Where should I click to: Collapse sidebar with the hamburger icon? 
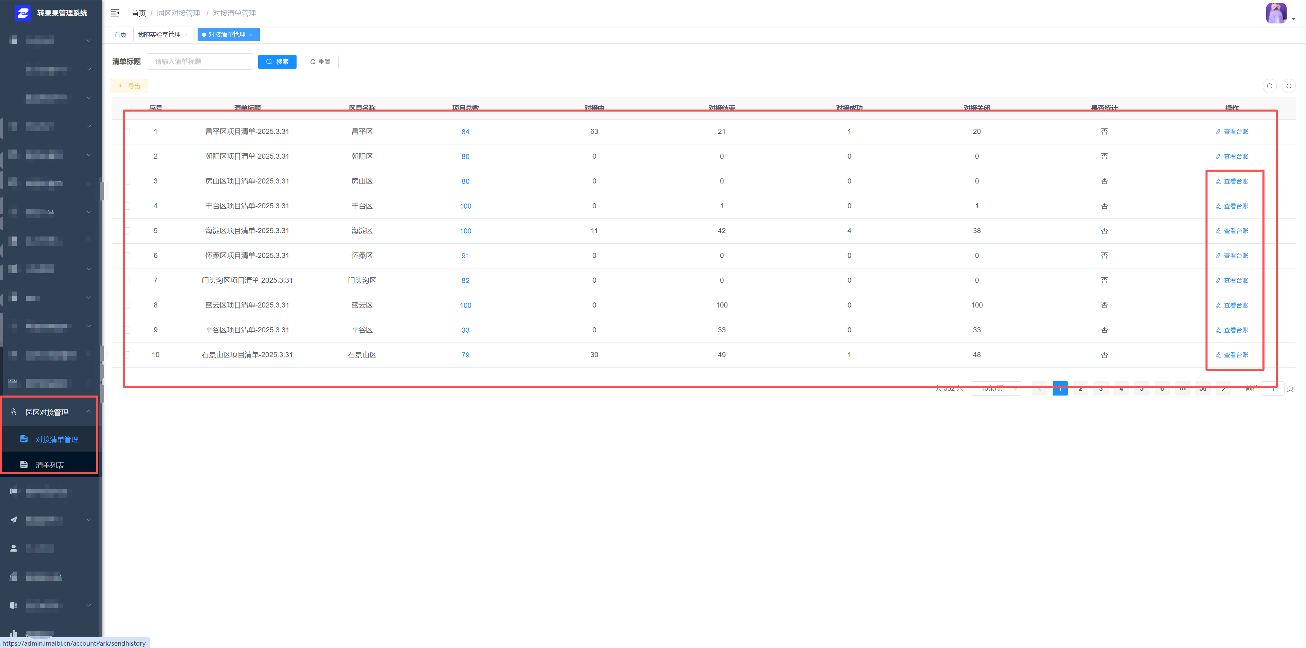tap(115, 13)
